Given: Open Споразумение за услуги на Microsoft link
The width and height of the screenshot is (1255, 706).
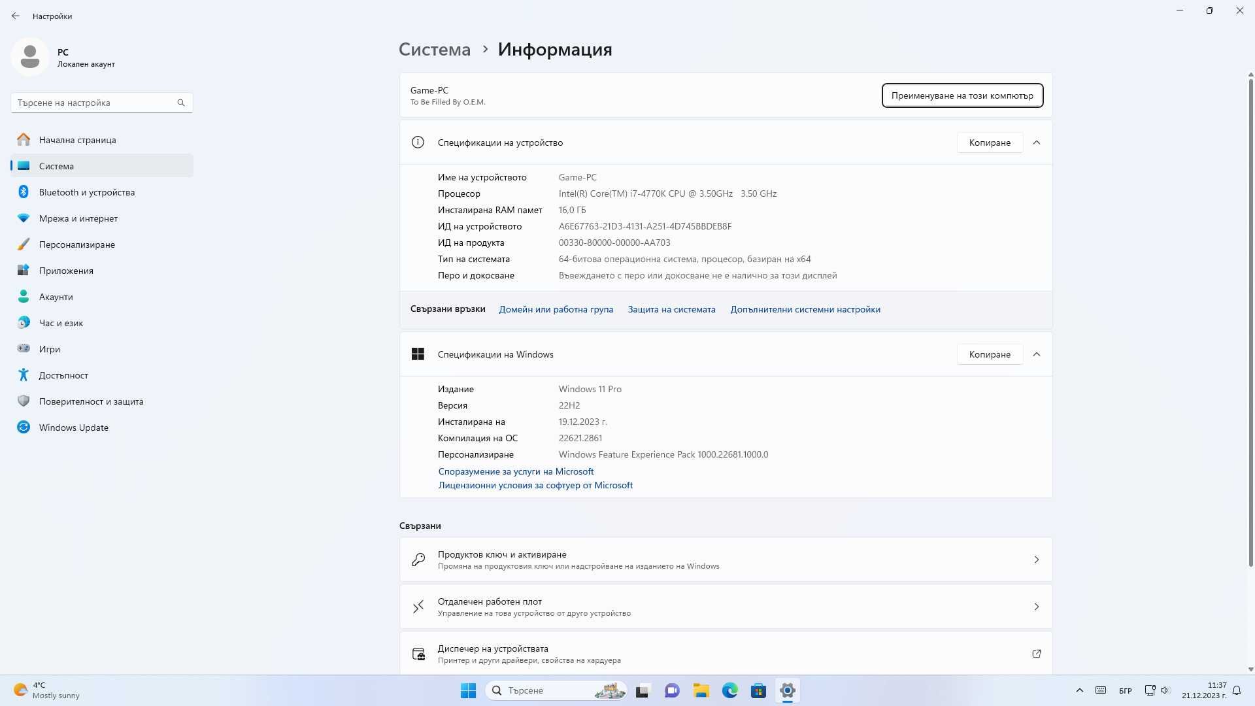Looking at the screenshot, I should 516,471.
